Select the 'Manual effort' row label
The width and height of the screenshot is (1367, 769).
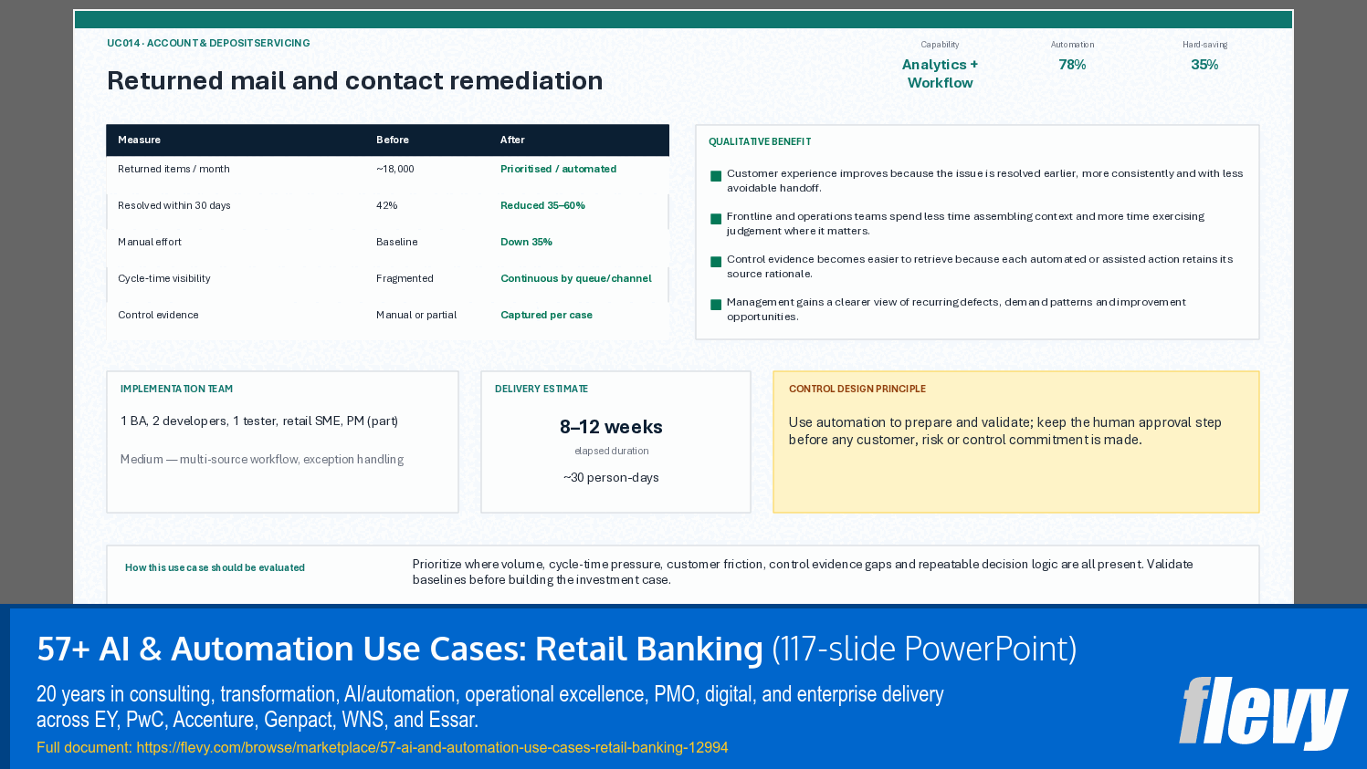coord(150,242)
